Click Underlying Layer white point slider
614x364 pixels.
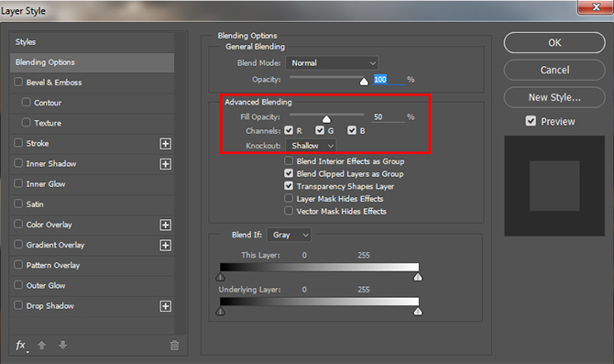418,312
